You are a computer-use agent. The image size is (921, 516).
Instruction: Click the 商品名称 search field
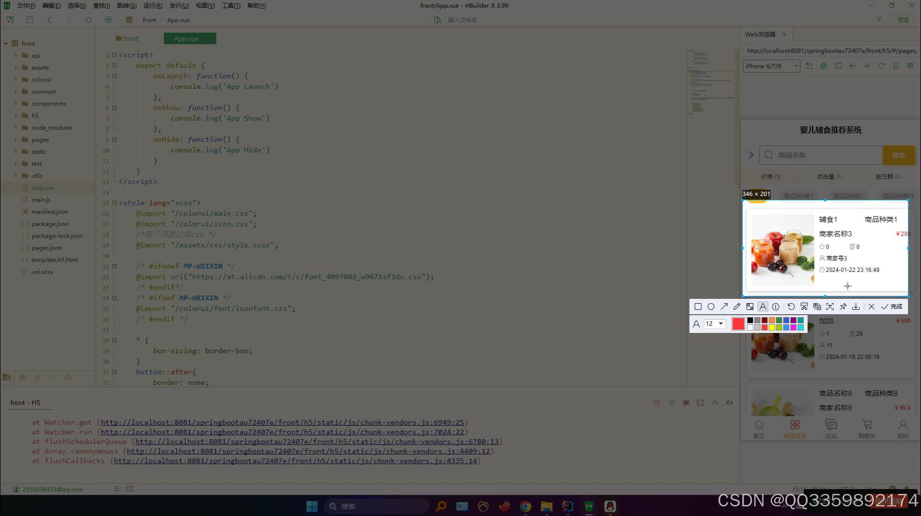click(x=821, y=155)
